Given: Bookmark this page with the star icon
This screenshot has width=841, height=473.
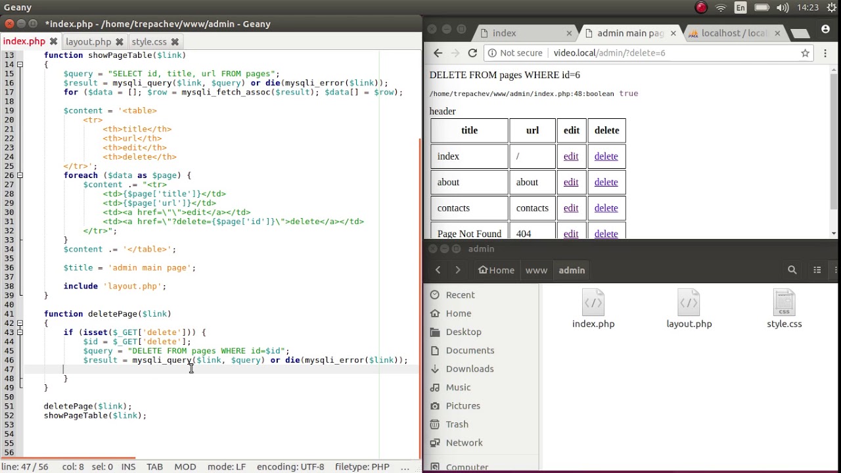Looking at the screenshot, I should pos(805,53).
